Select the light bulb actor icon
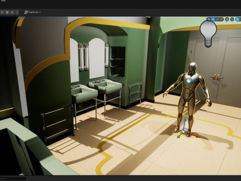This screenshot has height=181, width=241. pyautogui.click(x=208, y=34)
